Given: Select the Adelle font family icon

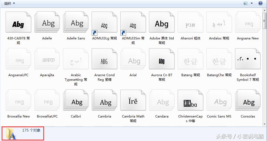Looking at the screenshot, I should (x=48, y=23).
